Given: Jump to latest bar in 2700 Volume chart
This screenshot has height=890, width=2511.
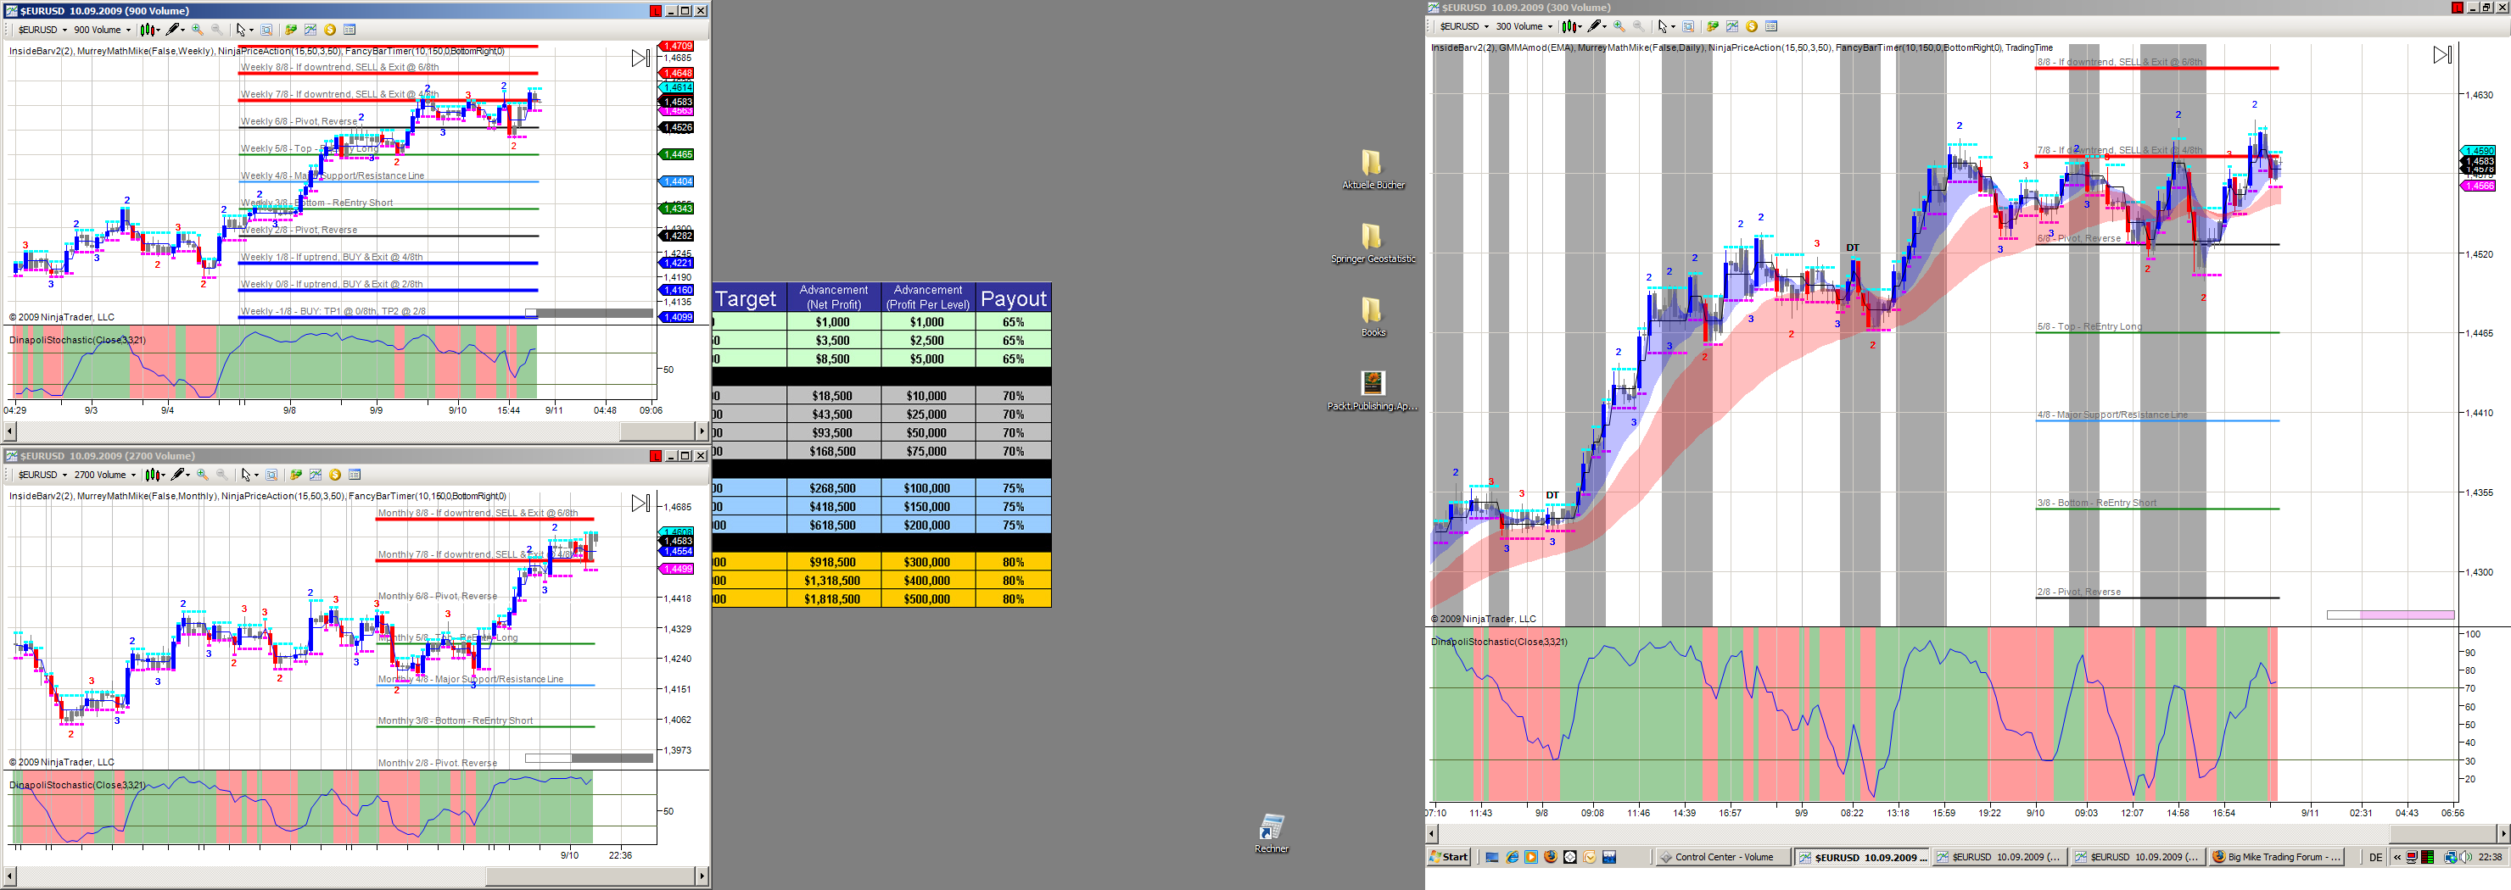Looking at the screenshot, I should [x=640, y=503].
